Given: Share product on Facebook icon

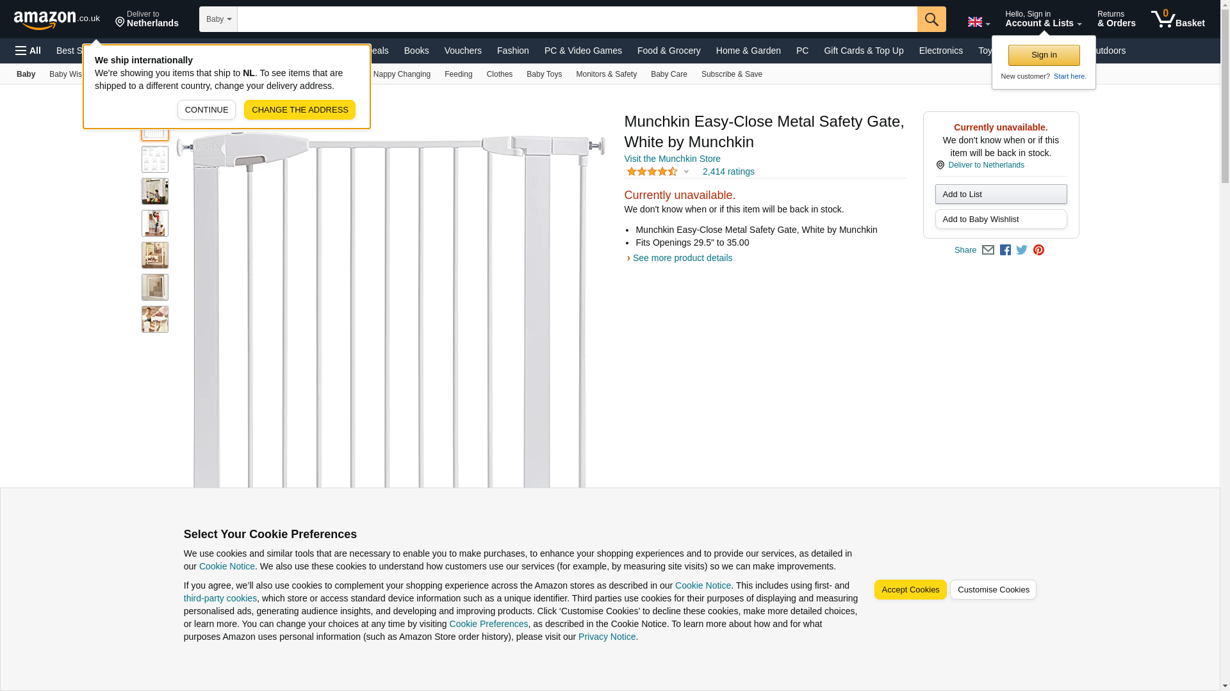Looking at the screenshot, I should pos(1005,250).
